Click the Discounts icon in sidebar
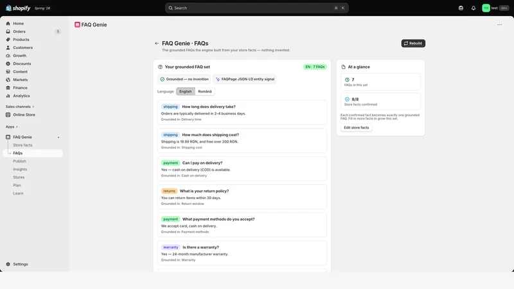514x289 pixels. tap(8, 64)
